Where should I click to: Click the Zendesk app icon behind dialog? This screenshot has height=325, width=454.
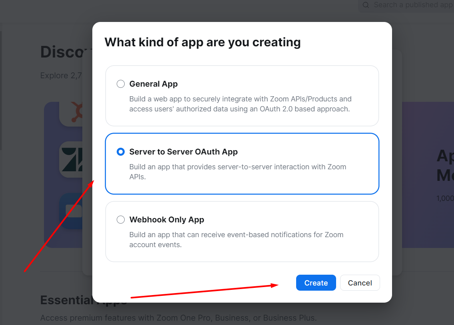71,159
